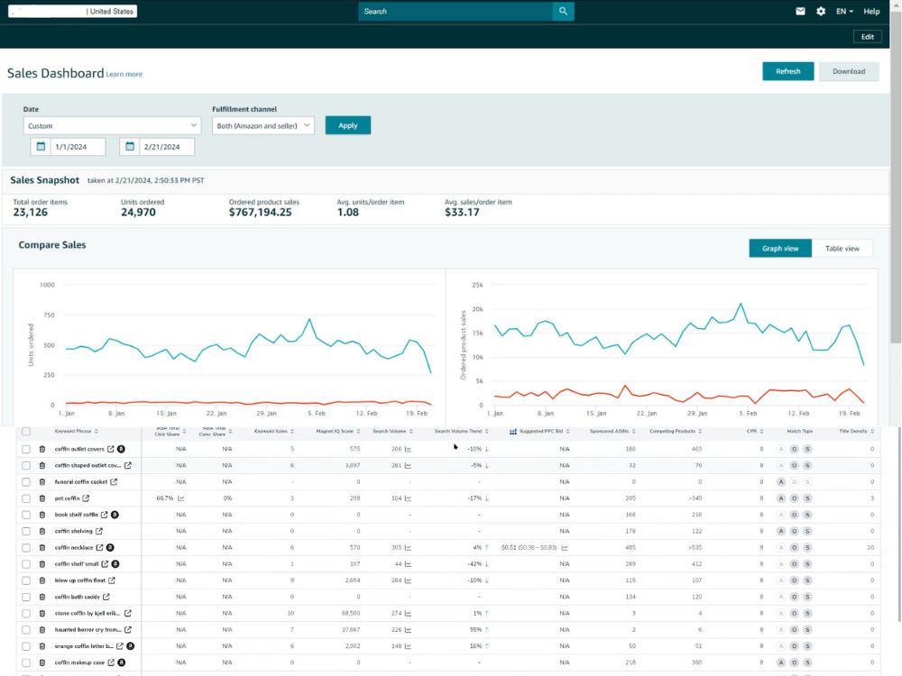Check the coffin shelving row checkbox
Screen dimensions: 902x676
pos(26,531)
